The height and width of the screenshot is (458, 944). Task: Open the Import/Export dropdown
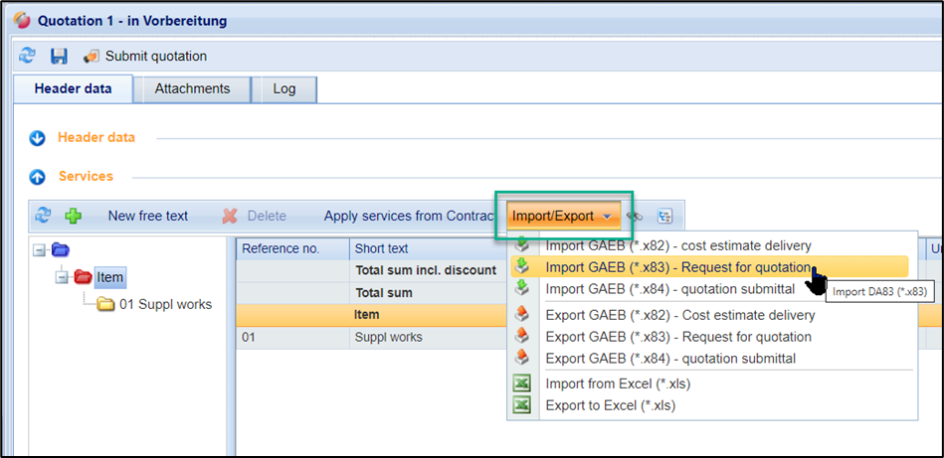[x=562, y=216]
